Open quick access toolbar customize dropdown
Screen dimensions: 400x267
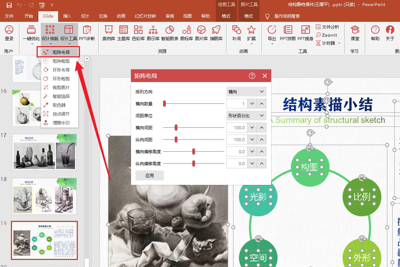tap(52, 5)
